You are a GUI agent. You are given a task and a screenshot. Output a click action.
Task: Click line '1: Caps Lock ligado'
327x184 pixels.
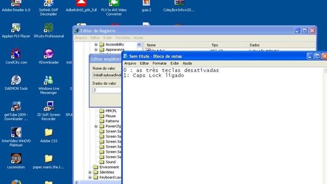point(153,76)
